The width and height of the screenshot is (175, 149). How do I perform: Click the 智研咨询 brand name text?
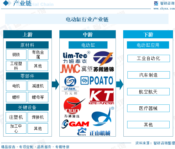(x=167, y=3)
